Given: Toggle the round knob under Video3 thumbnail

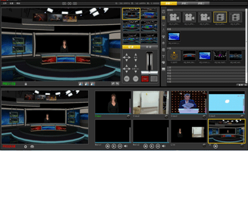Looking at the screenshot, I should coord(204,116).
